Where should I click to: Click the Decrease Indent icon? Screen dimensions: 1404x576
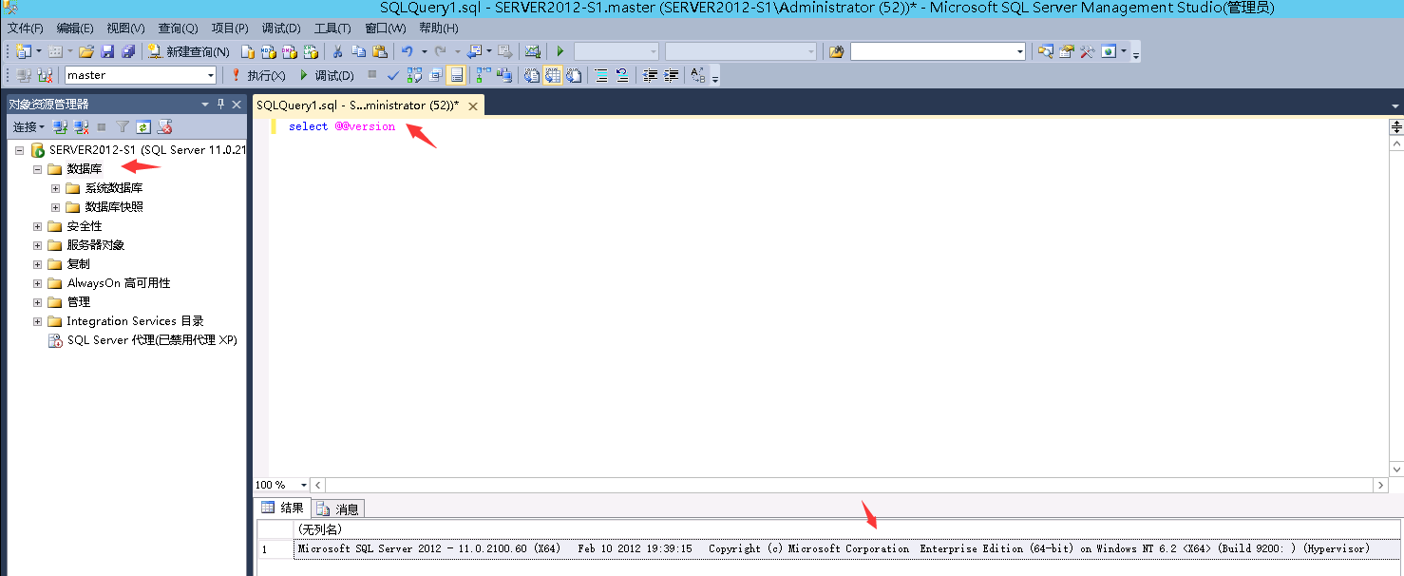pos(649,75)
